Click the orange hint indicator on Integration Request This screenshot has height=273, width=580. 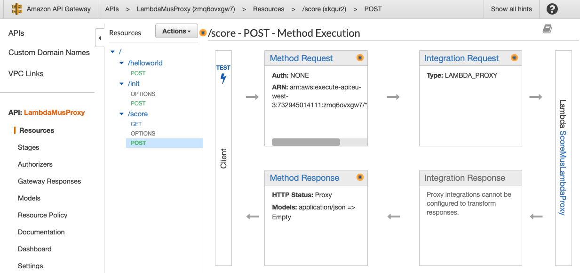[514, 57]
